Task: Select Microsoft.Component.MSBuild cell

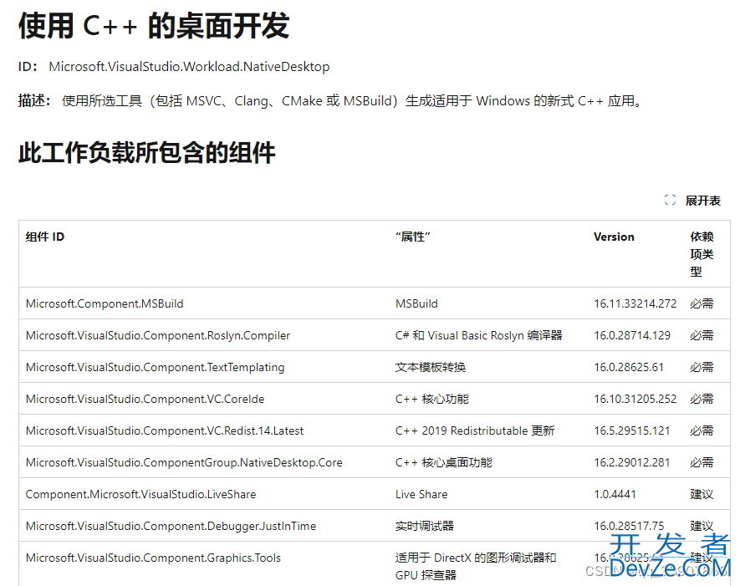Action: pos(105,303)
